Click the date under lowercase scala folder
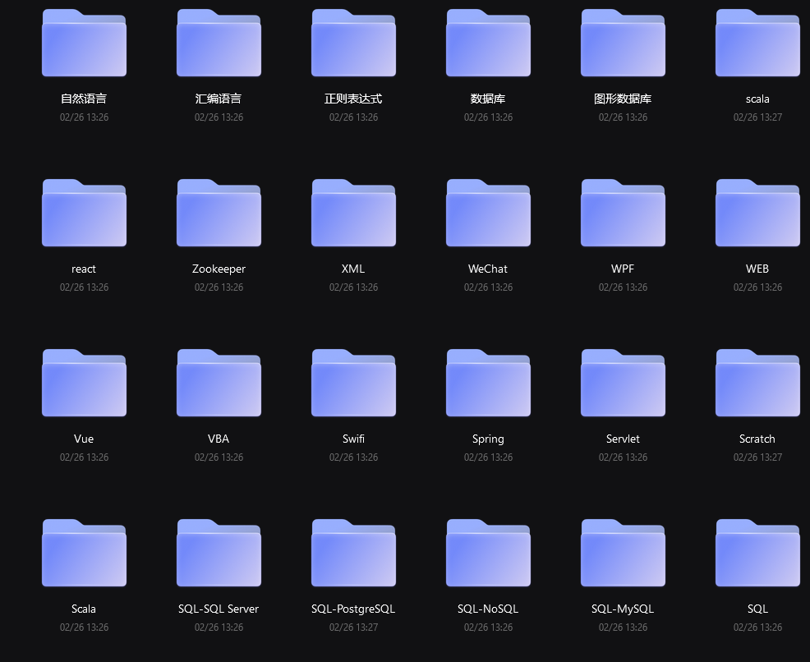Screen dimensions: 810x662 pyautogui.click(x=757, y=117)
